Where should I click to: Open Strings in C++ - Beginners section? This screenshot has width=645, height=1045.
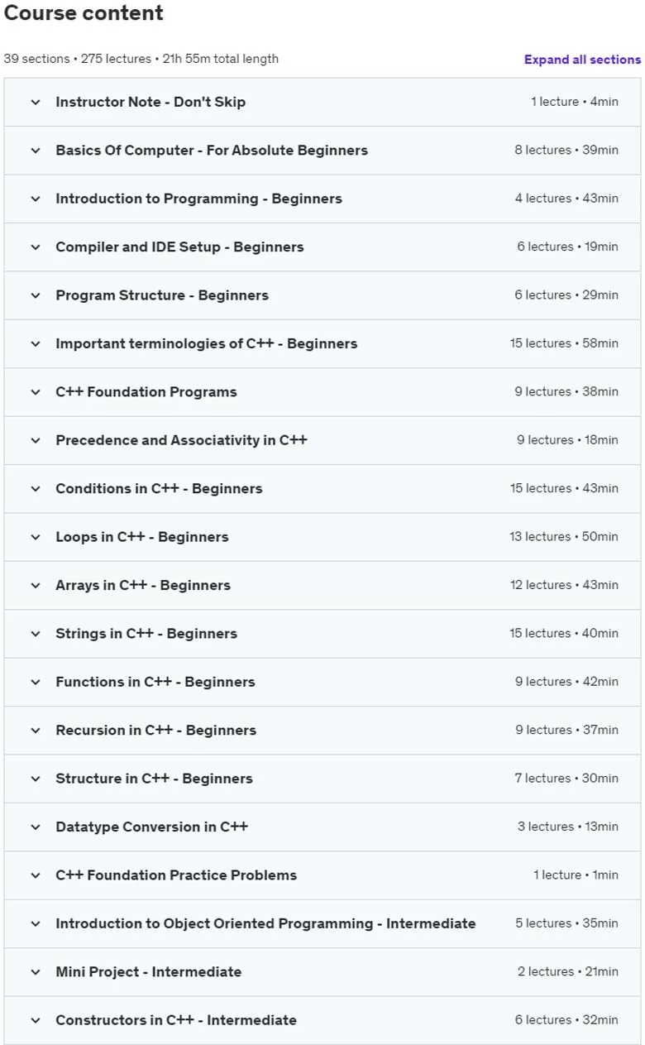point(322,634)
